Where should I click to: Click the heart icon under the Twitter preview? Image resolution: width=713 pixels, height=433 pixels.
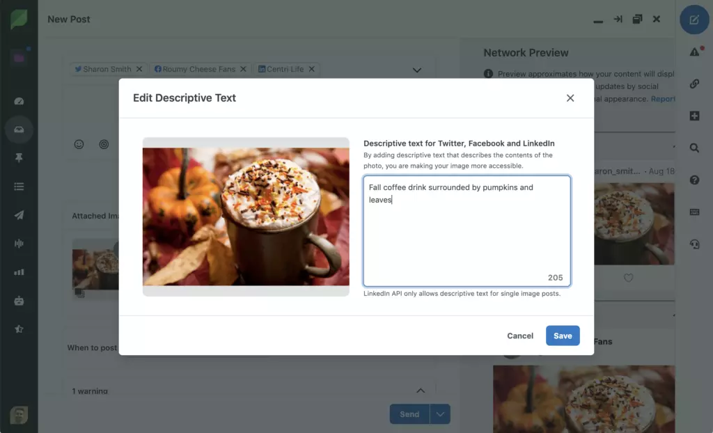(629, 278)
